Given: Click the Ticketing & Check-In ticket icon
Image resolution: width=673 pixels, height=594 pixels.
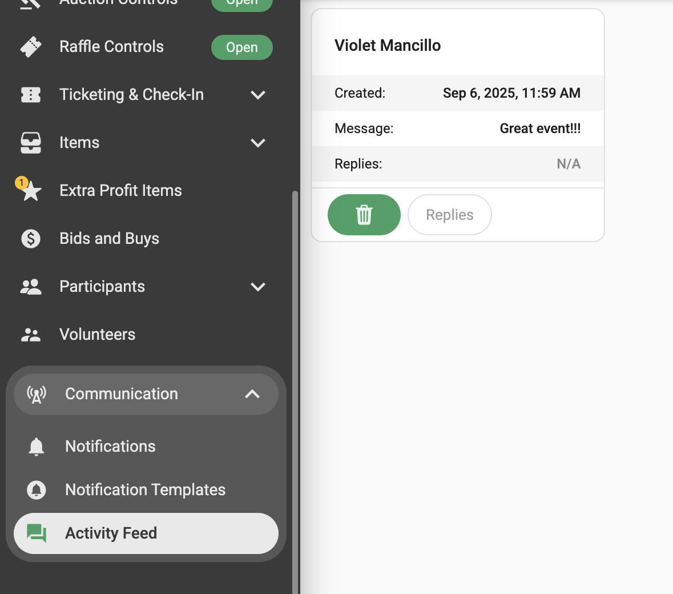Looking at the screenshot, I should point(31,95).
